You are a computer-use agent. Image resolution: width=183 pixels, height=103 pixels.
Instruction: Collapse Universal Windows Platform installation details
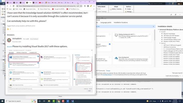coord(158,30)
